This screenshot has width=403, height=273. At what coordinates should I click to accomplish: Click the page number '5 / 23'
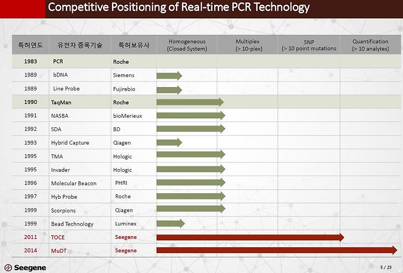(386, 267)
